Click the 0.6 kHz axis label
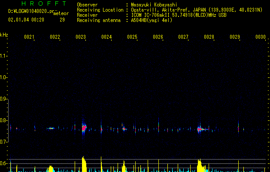The width and height of the screenshot is (270, 172). point(3,163)
